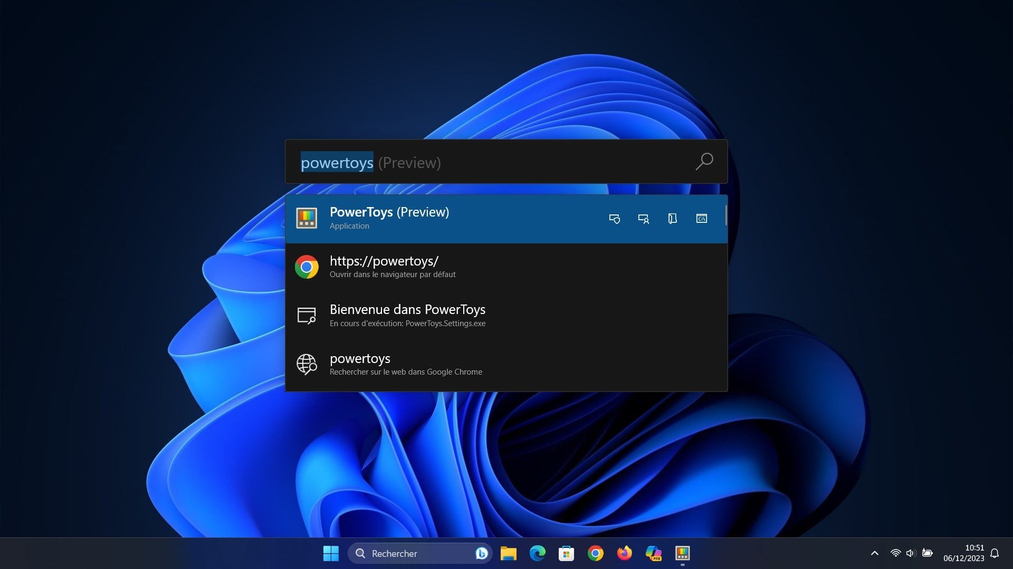Click the Rechercher taskbar search box
This screenshot has width=1013, height=569.
(x=420, y=553)
